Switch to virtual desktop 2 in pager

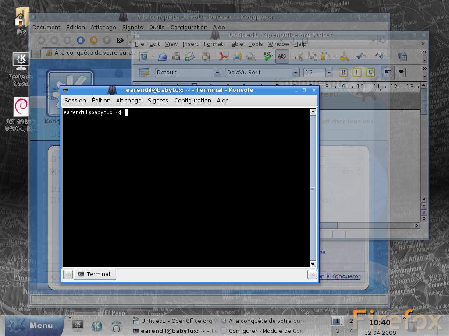point(351,321)
